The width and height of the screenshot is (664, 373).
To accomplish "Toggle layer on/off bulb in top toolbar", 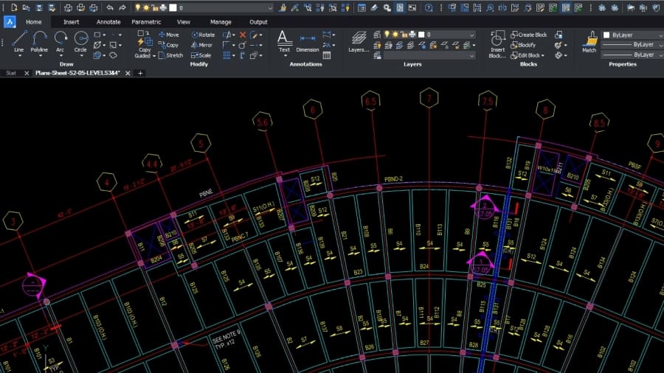I will click(138, 7).
